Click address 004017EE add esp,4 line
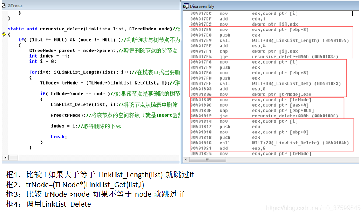Screen dimensions: 364x215 pyautogui.click(x=228, y=46)
